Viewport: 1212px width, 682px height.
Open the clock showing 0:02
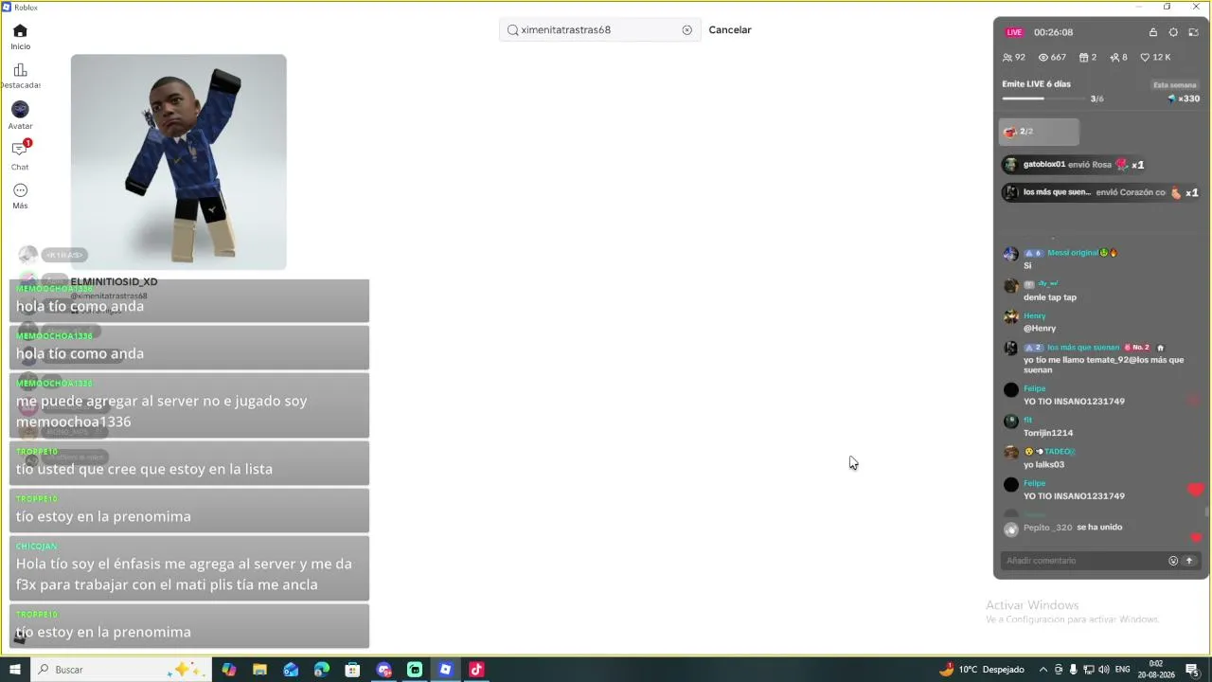pos(1156,670)
